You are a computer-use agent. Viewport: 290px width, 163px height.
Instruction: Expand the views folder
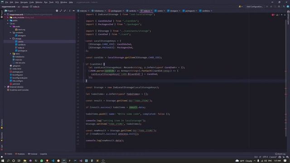pyautogui.click(x=10, y=53)
